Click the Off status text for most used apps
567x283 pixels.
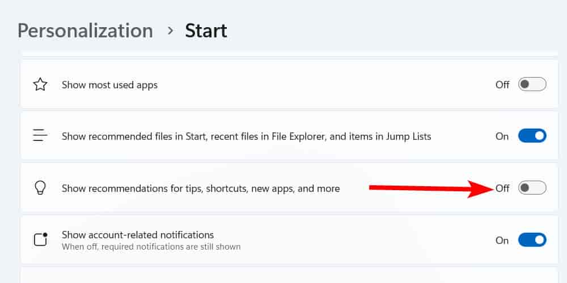click(x=502, y=85)
